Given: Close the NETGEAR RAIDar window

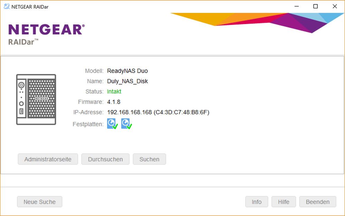Looking at the screenshot, I should coord(335,7).
